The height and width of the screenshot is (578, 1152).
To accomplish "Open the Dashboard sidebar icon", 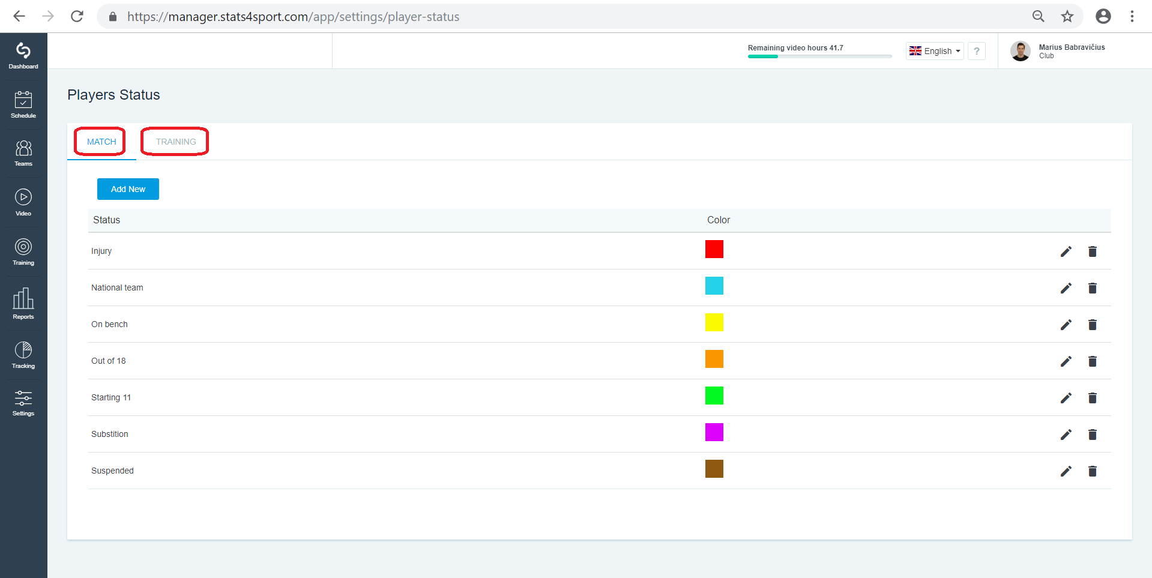I will tap(23, 56).
